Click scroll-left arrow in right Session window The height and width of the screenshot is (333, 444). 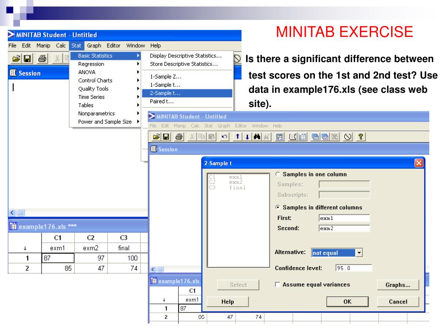point(153,269)
